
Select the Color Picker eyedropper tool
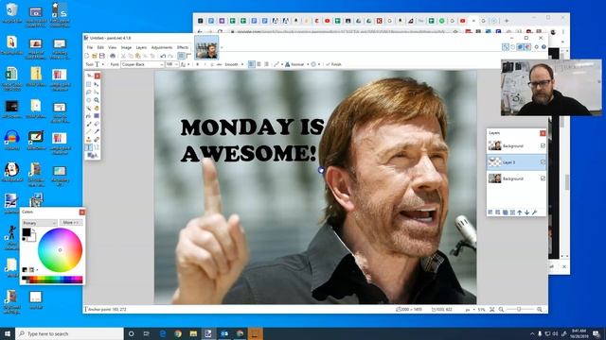pyautogui.click(x=97, y=131)
